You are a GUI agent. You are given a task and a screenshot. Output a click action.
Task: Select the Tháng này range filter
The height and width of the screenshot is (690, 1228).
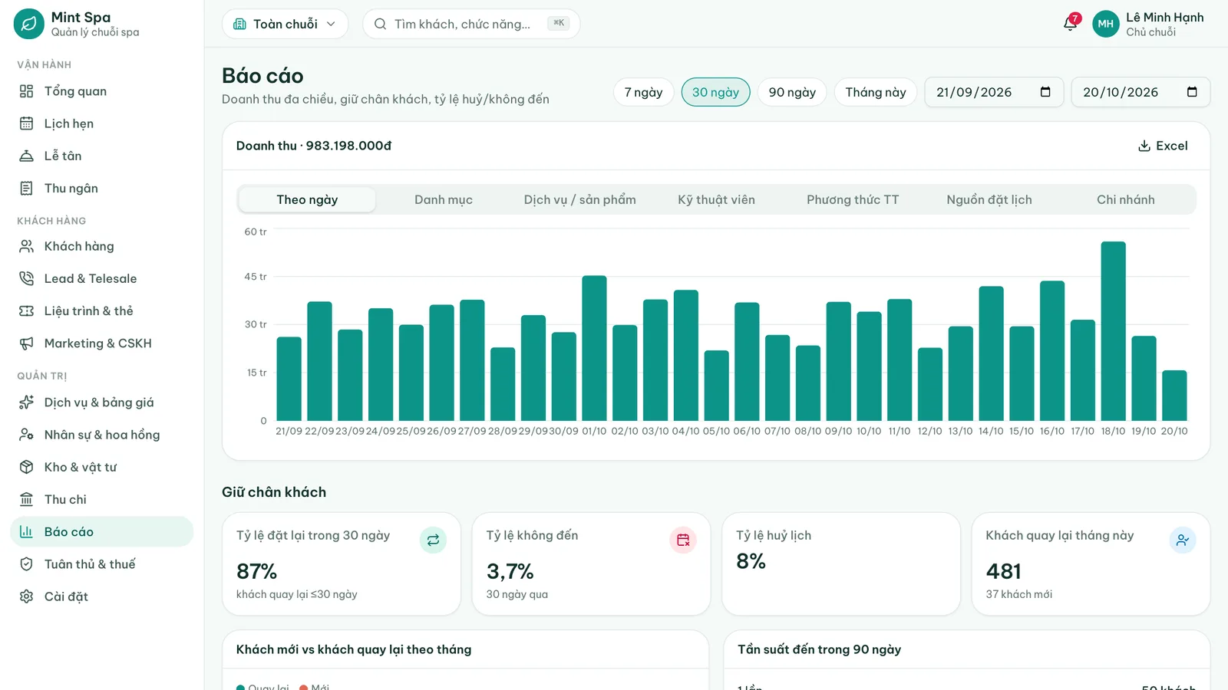click(x=876, y=92)
